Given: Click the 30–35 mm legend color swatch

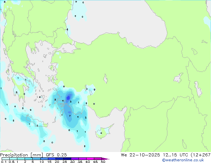Looking at the screenshot, I should pyautogui.click(x=75, y=159).
